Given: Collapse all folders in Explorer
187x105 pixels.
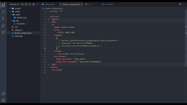Looking at the screenshot, I should point(33,4).
